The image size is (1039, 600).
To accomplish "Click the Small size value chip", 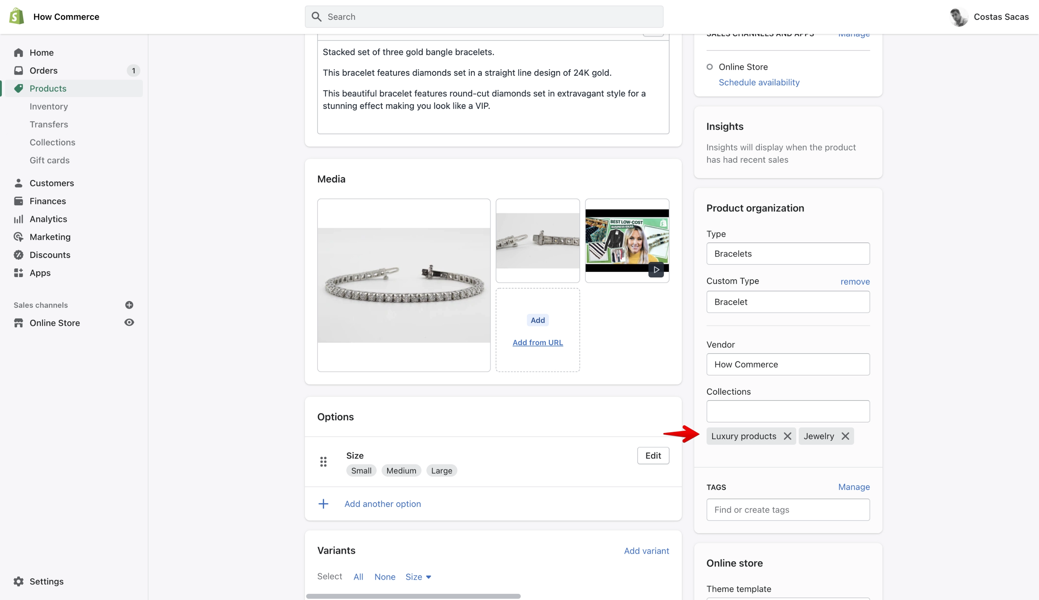I will coord(361,470).
